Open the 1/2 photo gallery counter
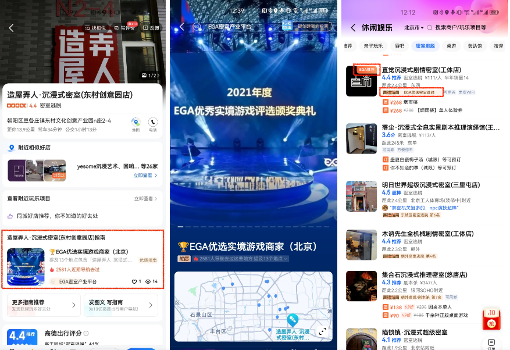The height and width of the screenshot is (350, 510). (149, 76)
